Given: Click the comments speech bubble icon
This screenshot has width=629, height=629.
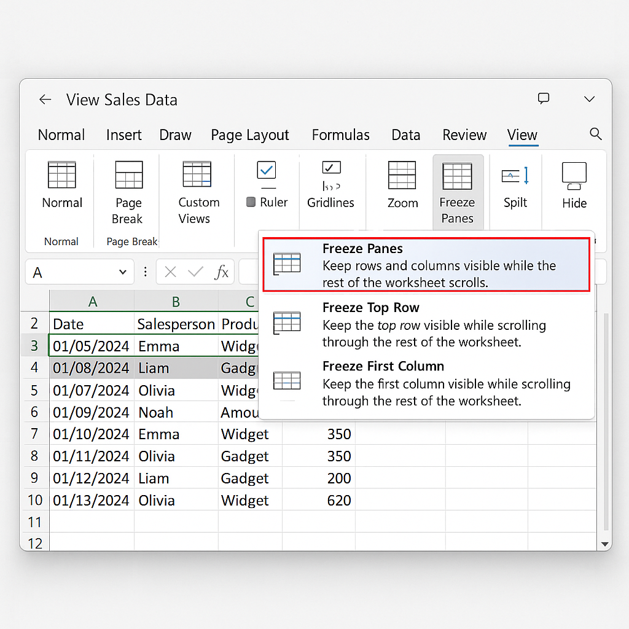Looking at the screenshot, I should click(543, 99).
